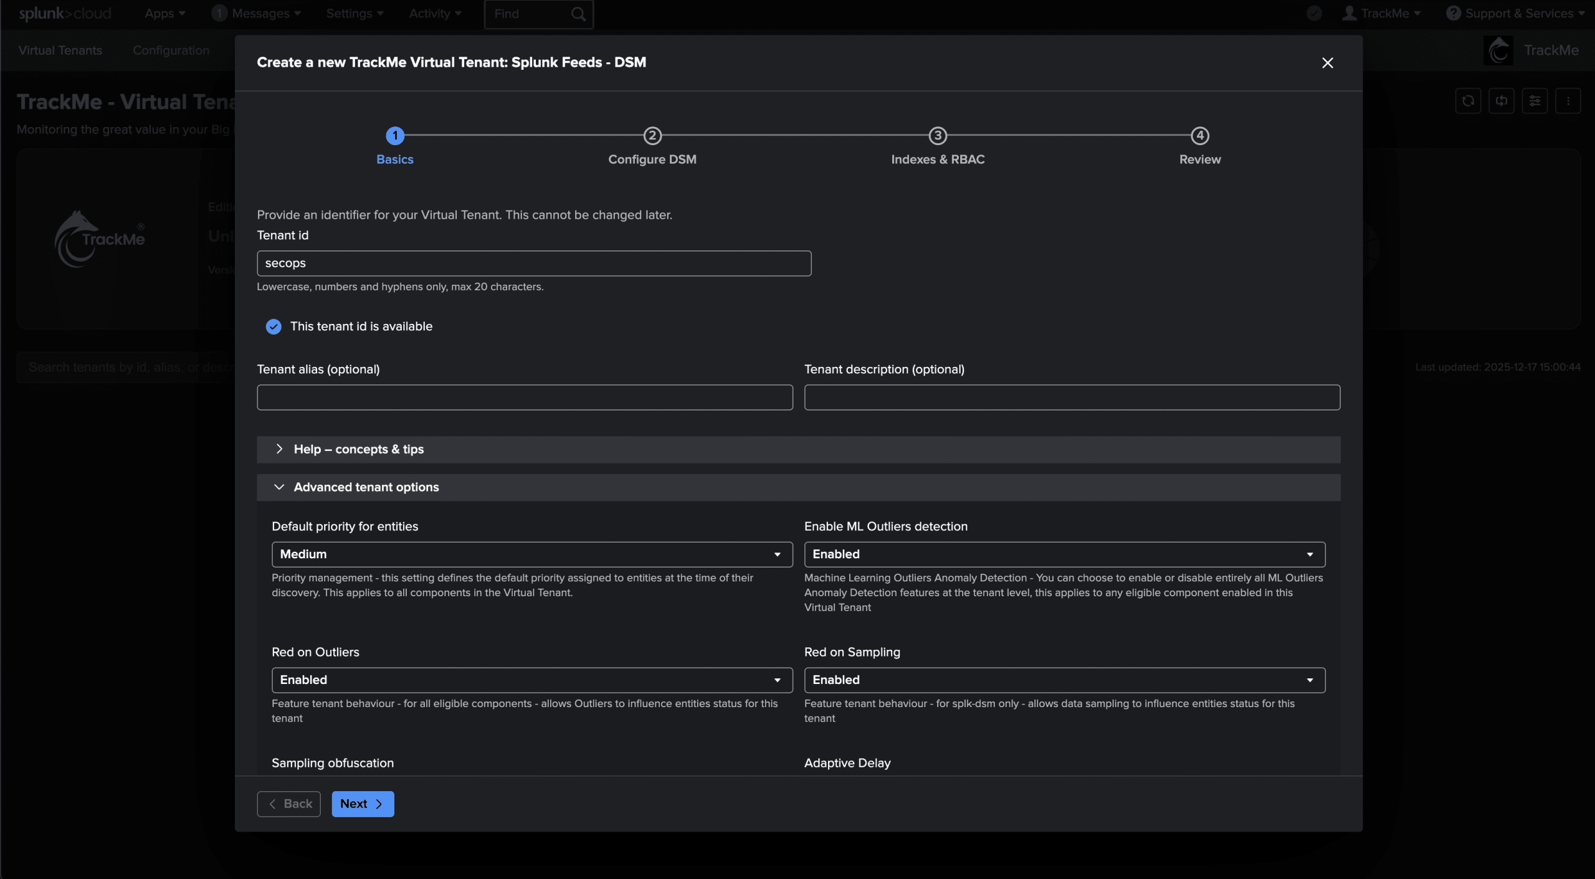Open the Red on Outliers dropdown
The width and height of the screenshot is (1595, 879).
coord(531,680)
